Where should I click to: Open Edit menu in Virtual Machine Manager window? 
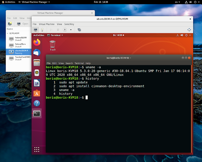(x=15, y=18)
